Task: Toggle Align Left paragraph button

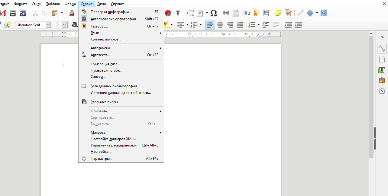Action: coord(210,25)
